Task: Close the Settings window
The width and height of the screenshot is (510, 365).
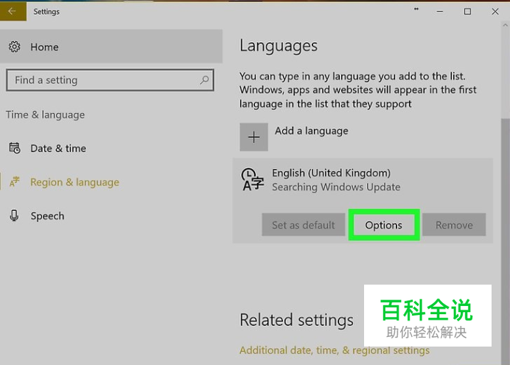Action: coord(495,12)
